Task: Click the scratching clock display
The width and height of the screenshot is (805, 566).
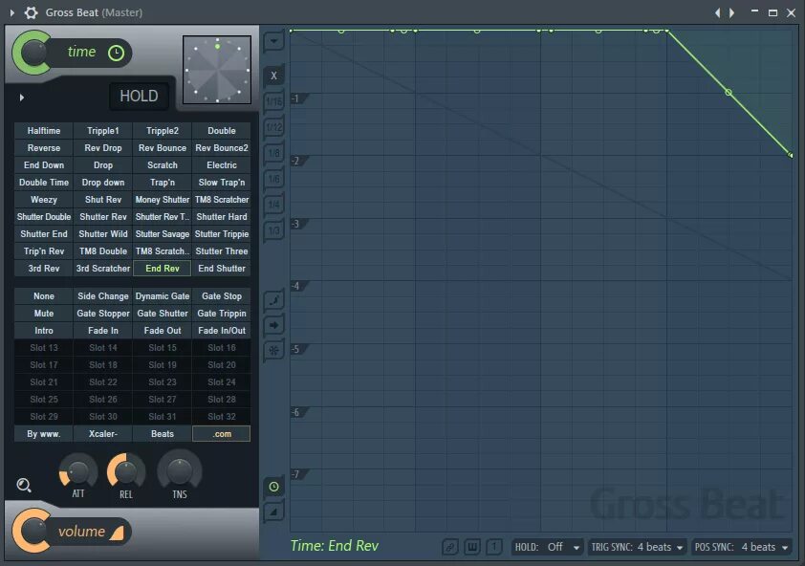Action: (217, 70)
